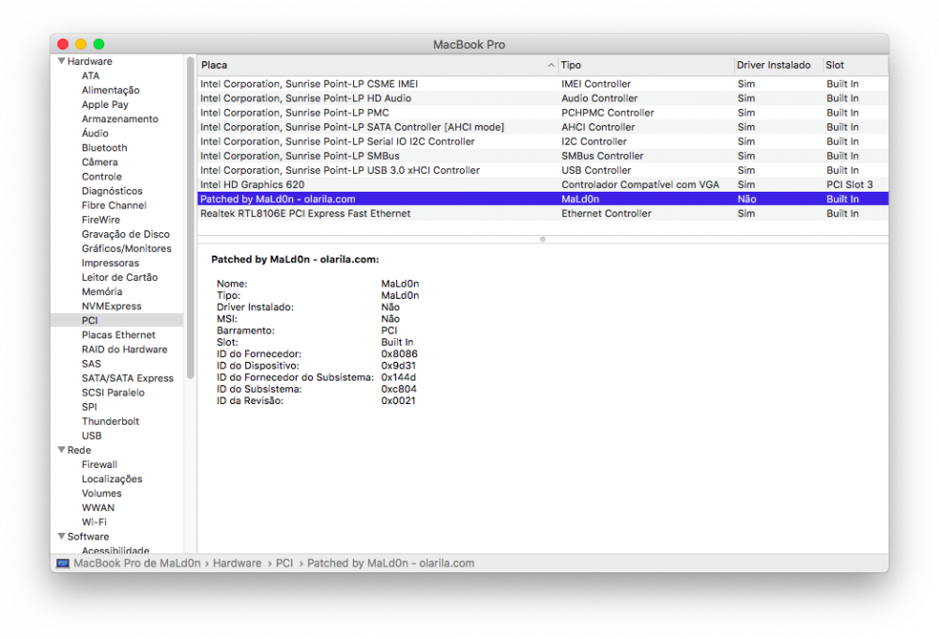The image size is (939, 639).
Task: Click the green fullscreen window button
Action: [99, 44]
